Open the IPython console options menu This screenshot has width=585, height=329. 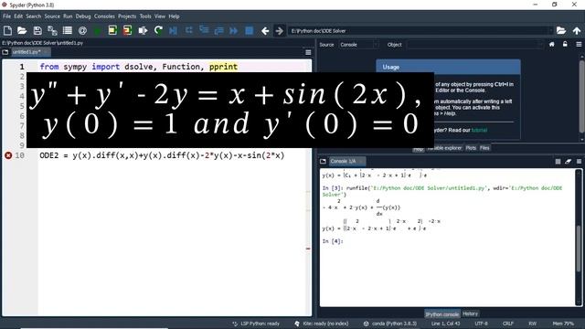pos(579,161)
